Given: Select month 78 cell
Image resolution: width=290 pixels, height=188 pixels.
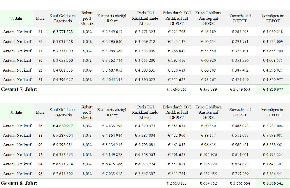Looking at the screenshot, I should [x=40, y=51].
